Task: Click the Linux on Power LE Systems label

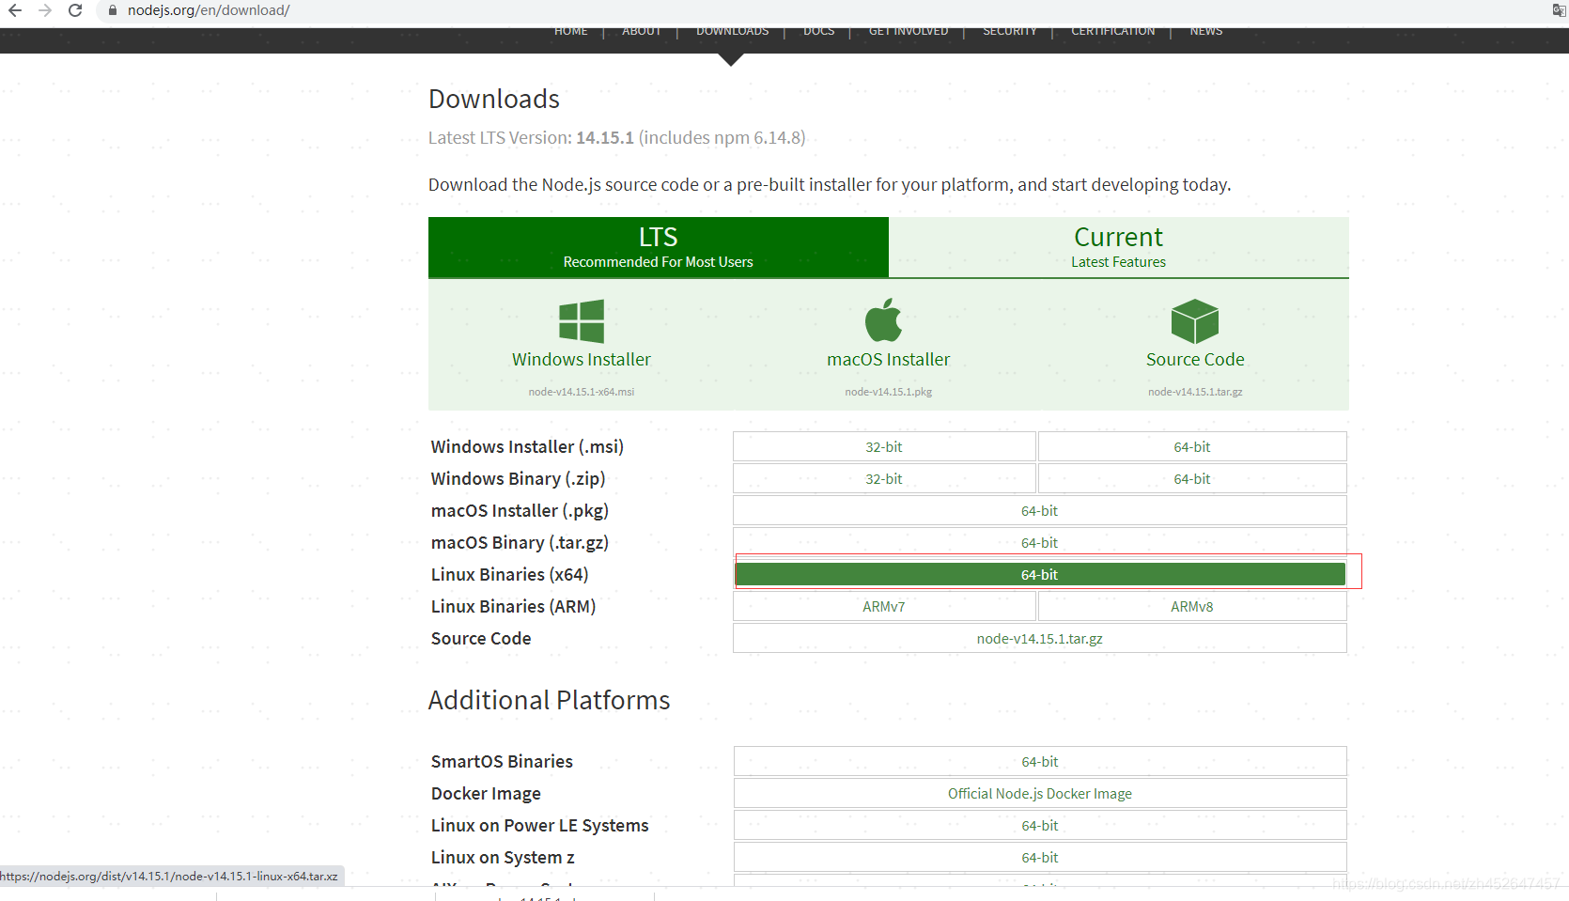Action: 539,826
